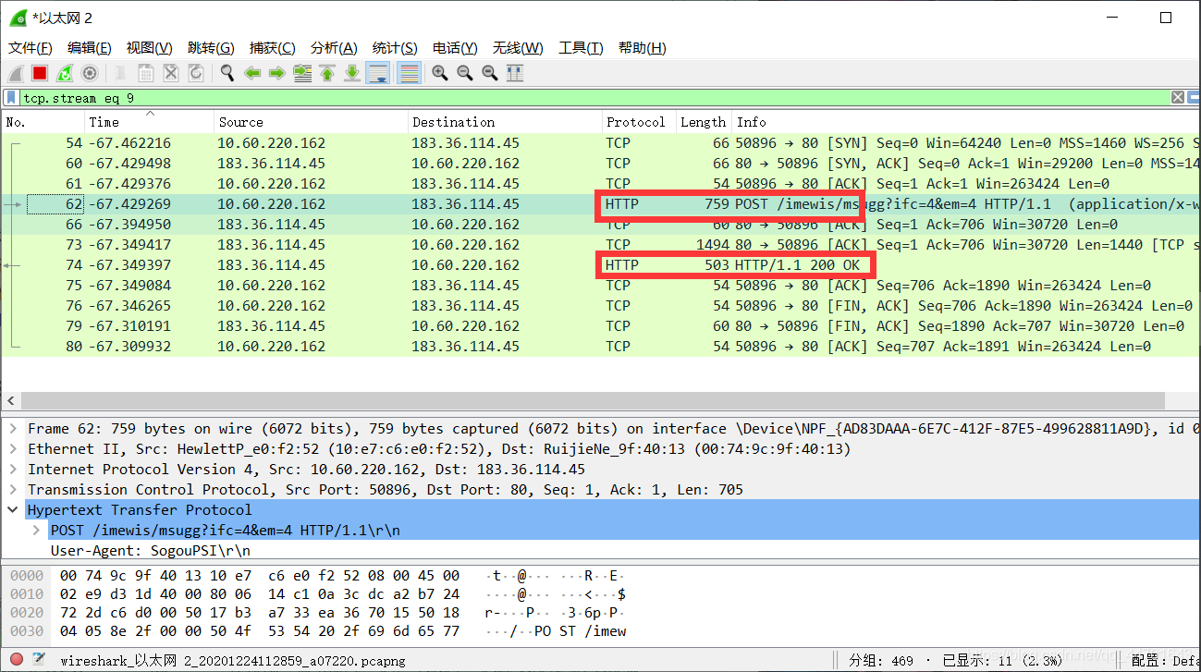The height and width of the screenshot is (672, 1201).
Task: Reload the capture file
Action: pos(196,73)
